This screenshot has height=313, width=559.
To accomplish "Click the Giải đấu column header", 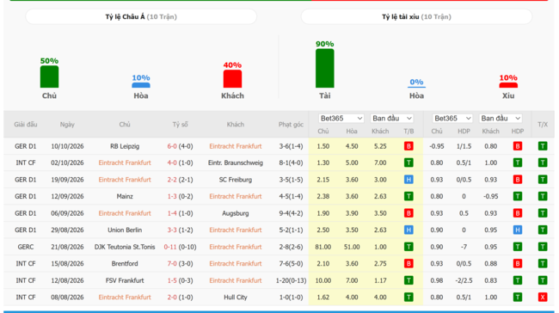I will pos(25,125).
